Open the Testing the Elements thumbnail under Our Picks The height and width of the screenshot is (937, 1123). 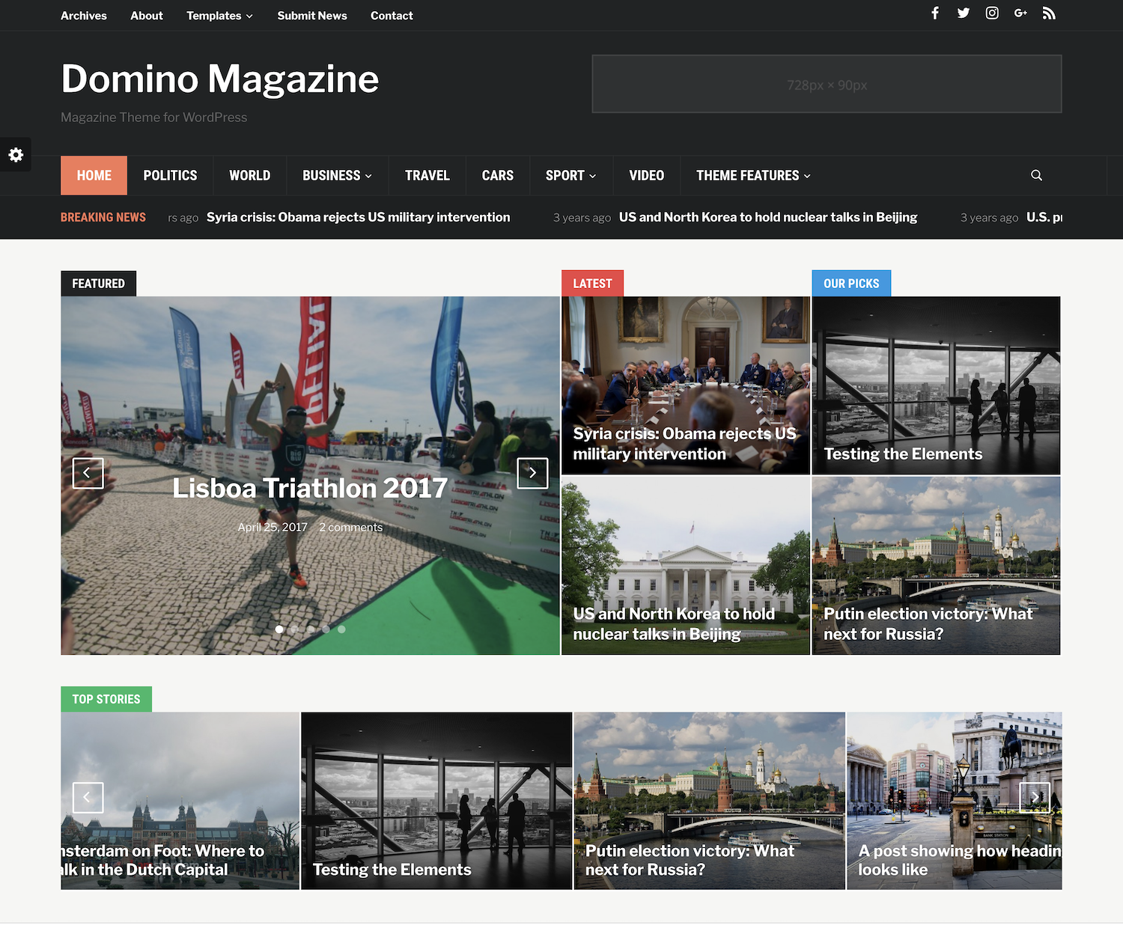click(x=902, y=454)
